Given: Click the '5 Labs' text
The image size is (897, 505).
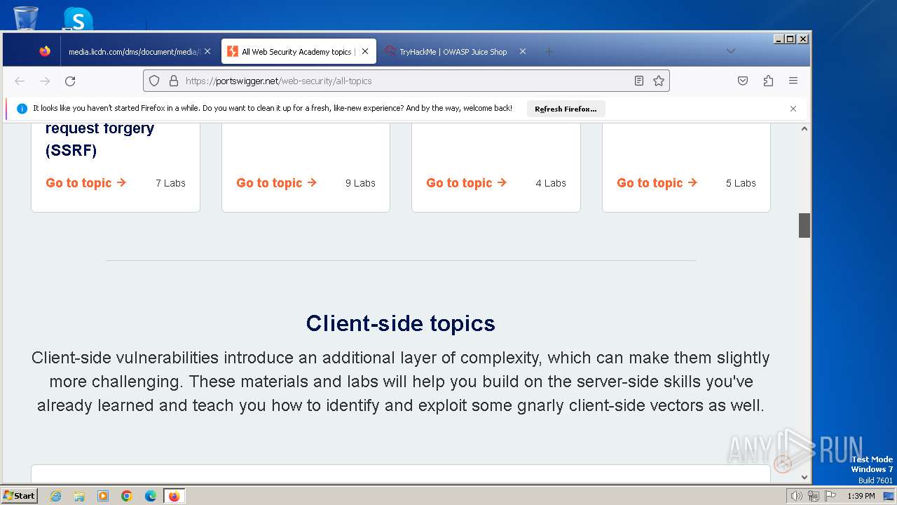Looking at the screenshot, I should pos(741,183).
